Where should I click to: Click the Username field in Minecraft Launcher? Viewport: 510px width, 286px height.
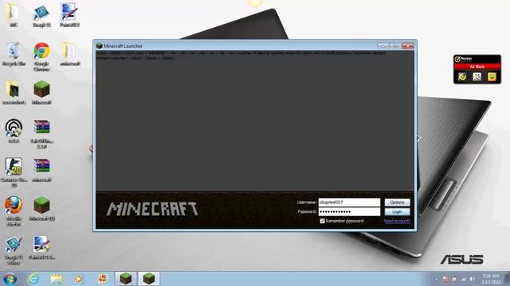click(x=349, y=203)
